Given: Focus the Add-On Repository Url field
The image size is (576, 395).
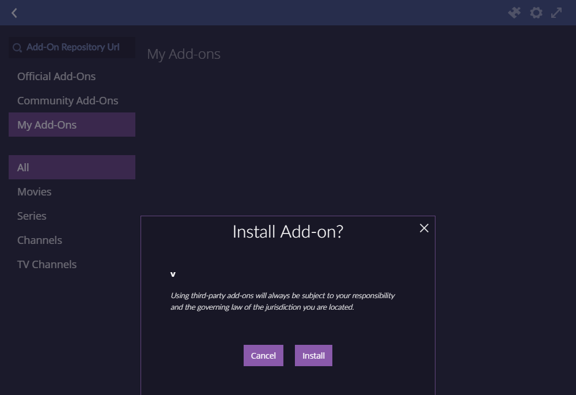Looking at the screenshot, I should pos(73,47).
